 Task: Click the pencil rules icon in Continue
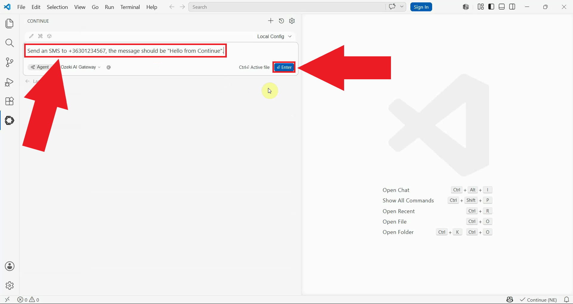coord(31,36)
